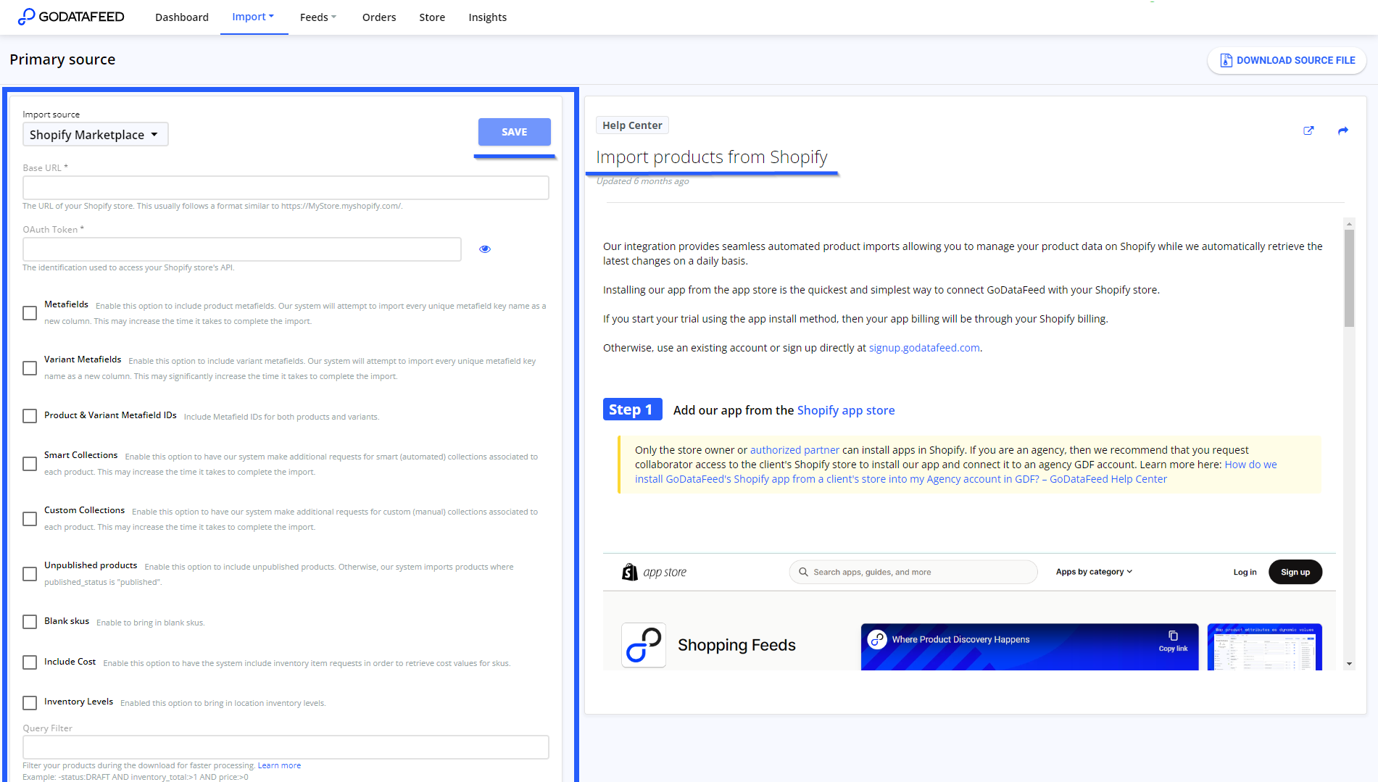
Task: Enable the Variant Metafields checkbox
Action: click(30, 368)
